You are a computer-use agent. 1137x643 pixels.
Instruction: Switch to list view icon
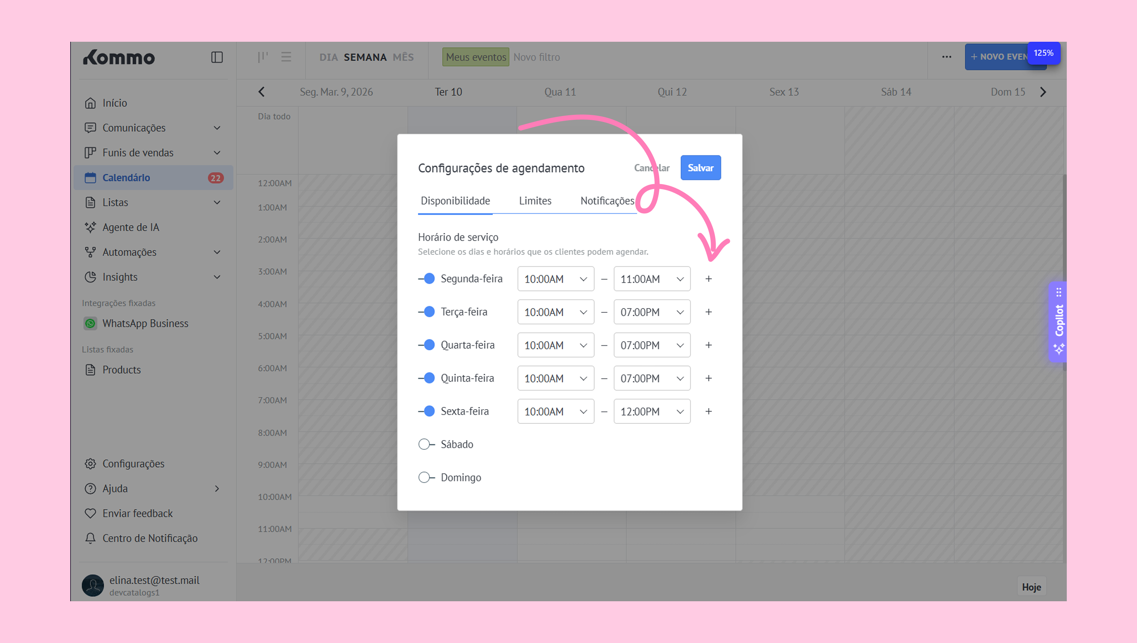(286, 57)
